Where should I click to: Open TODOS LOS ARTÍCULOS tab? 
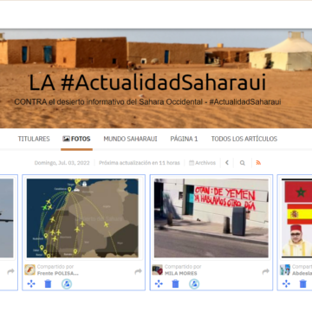pos(244,139)
